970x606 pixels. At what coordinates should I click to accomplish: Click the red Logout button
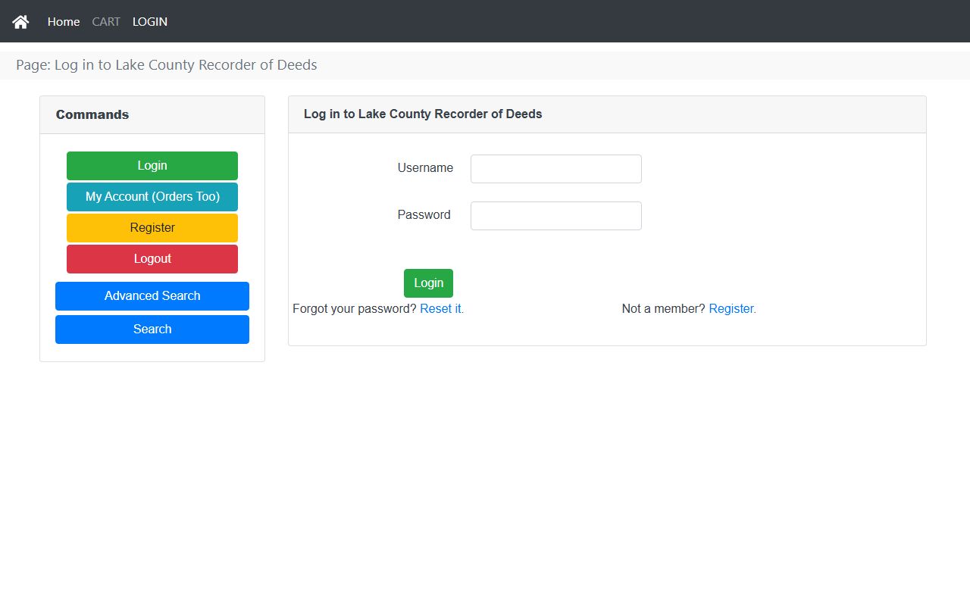click(x=152, y=259)
